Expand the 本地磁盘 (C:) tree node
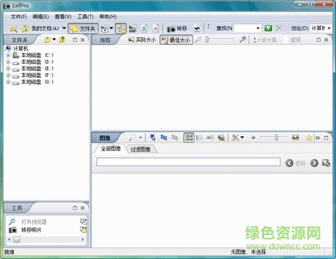The width and height of the screenshot is (336, 259). 8,55
